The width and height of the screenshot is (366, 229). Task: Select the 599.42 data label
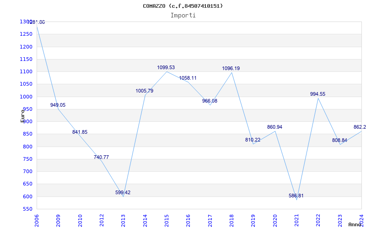123,192
